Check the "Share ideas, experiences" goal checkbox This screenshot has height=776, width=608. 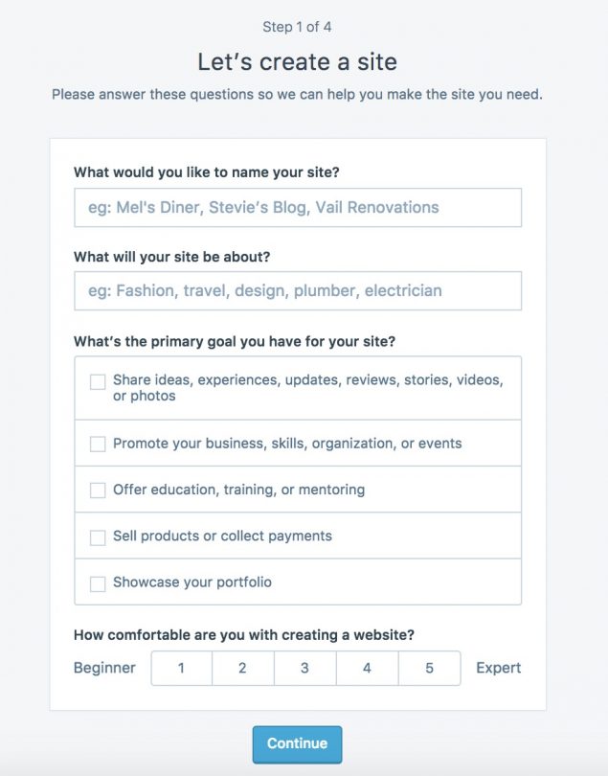(x=99, y=381)
